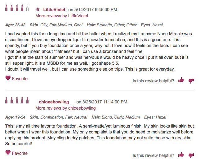The width and height of the screenshot is (200, 161).
Task: View more reviews by LittleViolet
Action: pos(62,16)
